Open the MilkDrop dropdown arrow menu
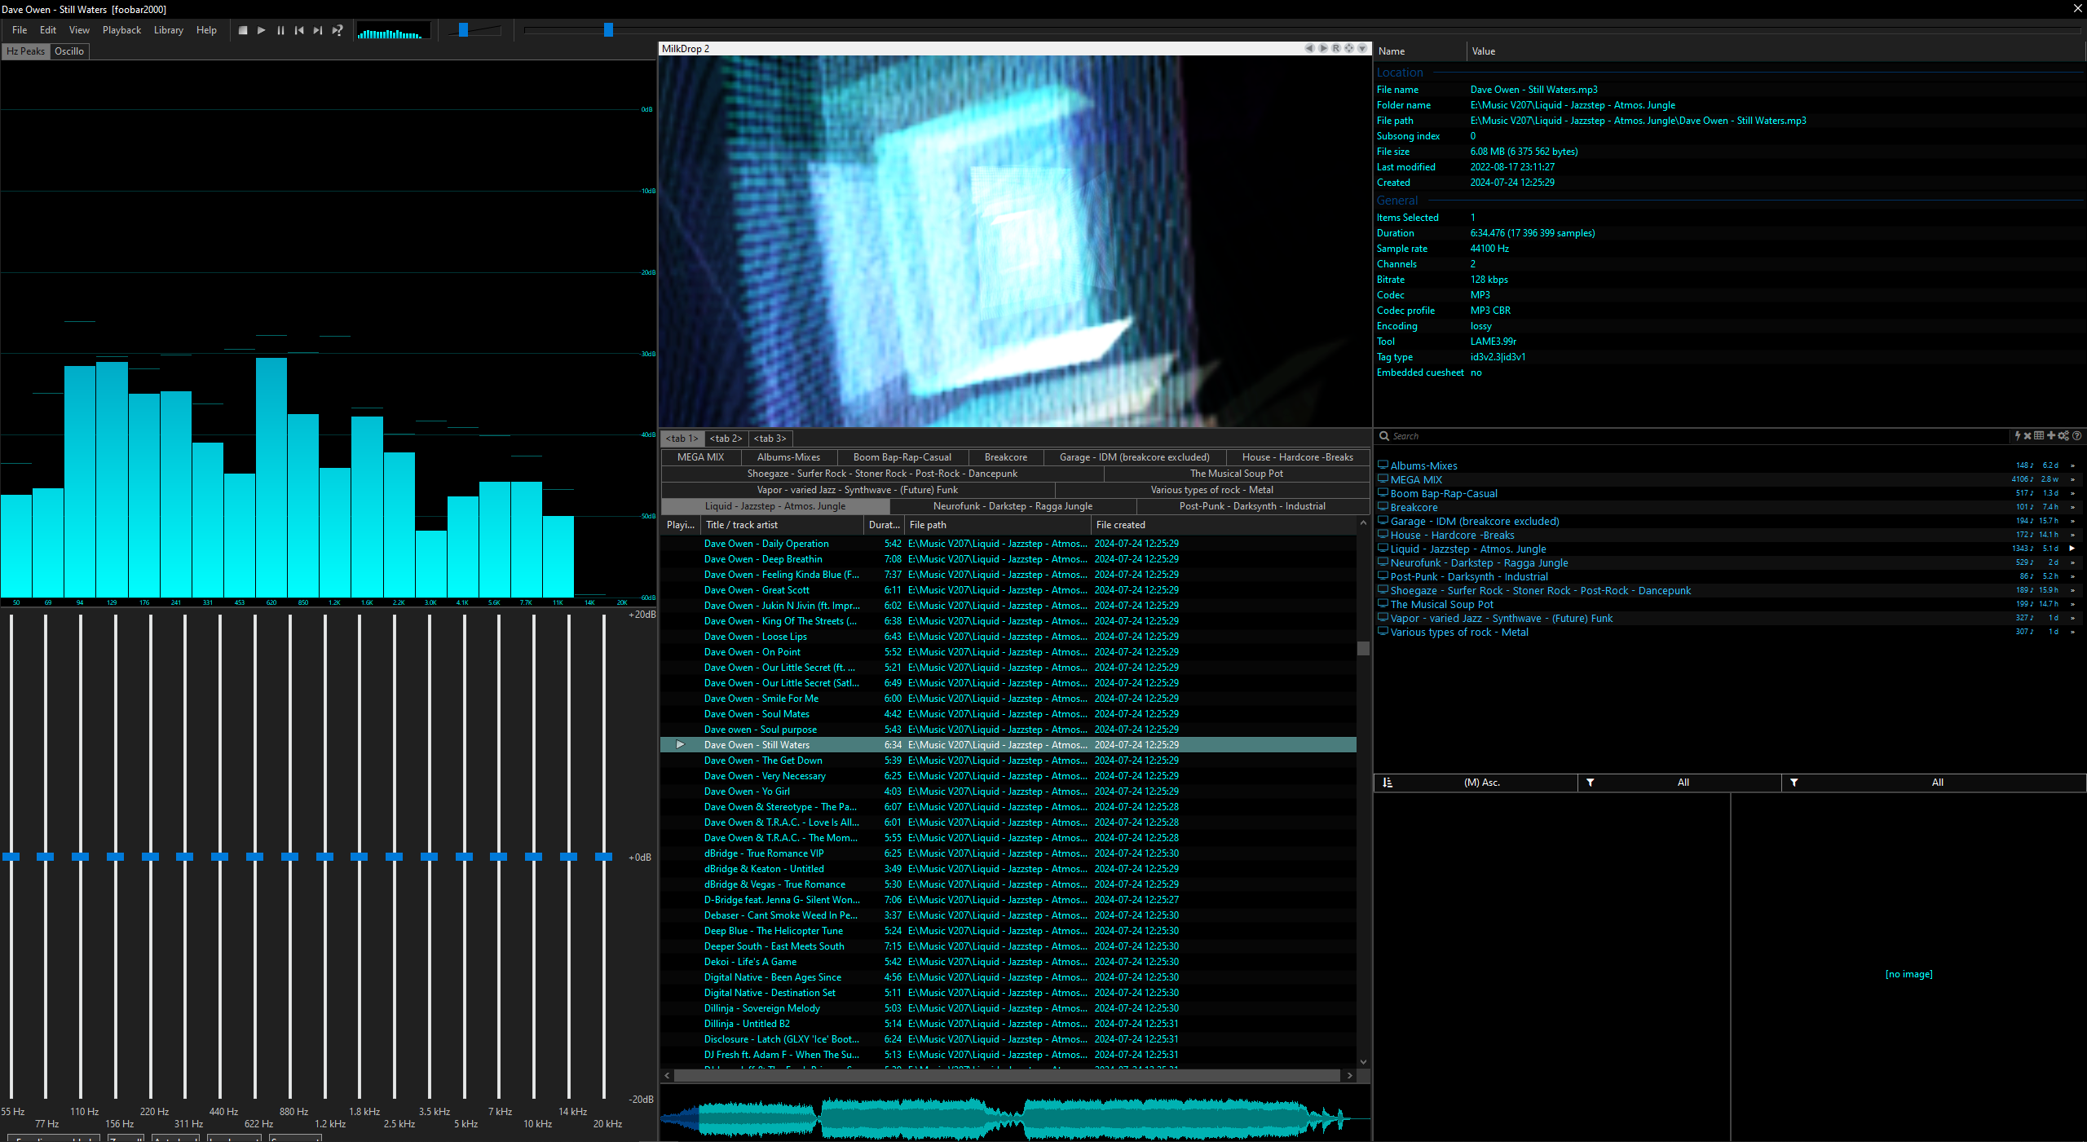The height and width of the screenshot is (1142, 2087). (x=1362, y=48)
